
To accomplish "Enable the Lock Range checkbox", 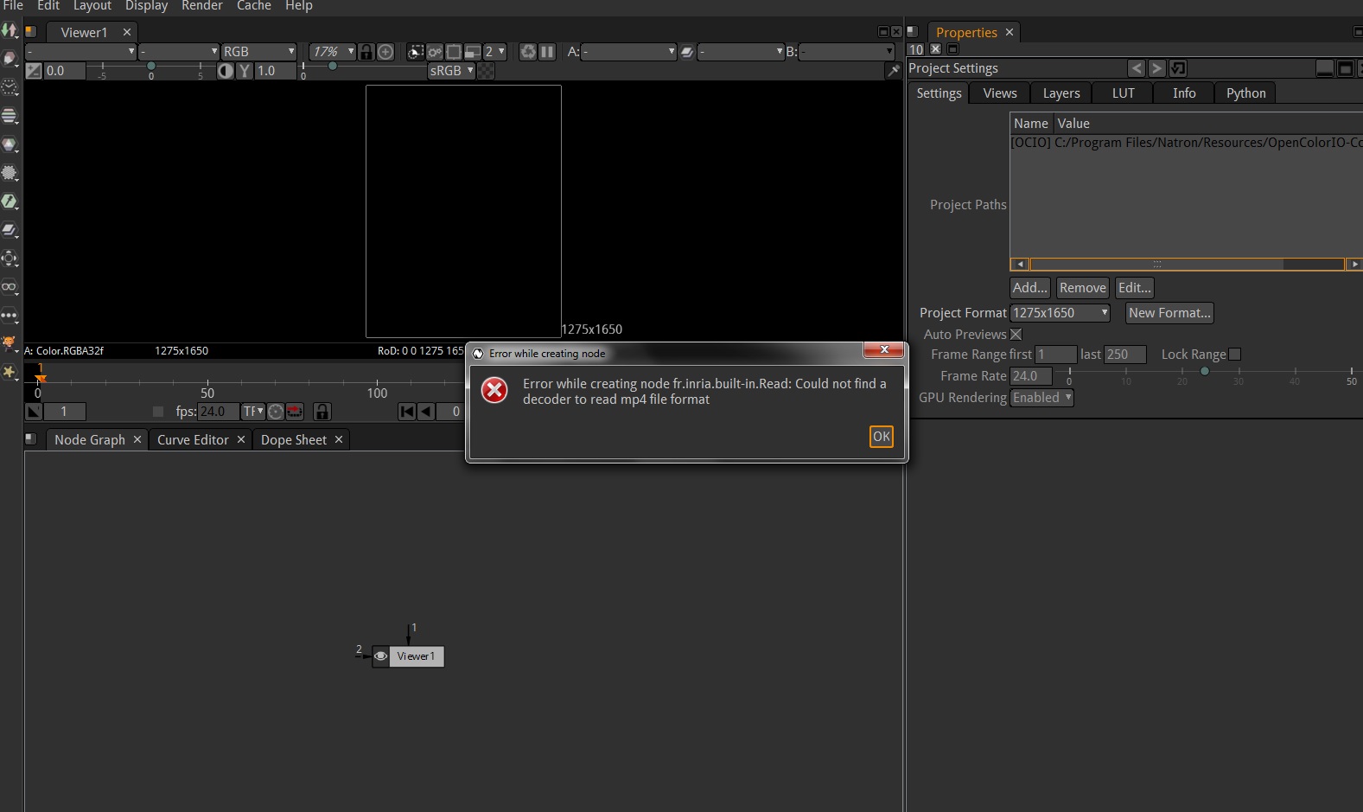I will [x=1234, y=355].
